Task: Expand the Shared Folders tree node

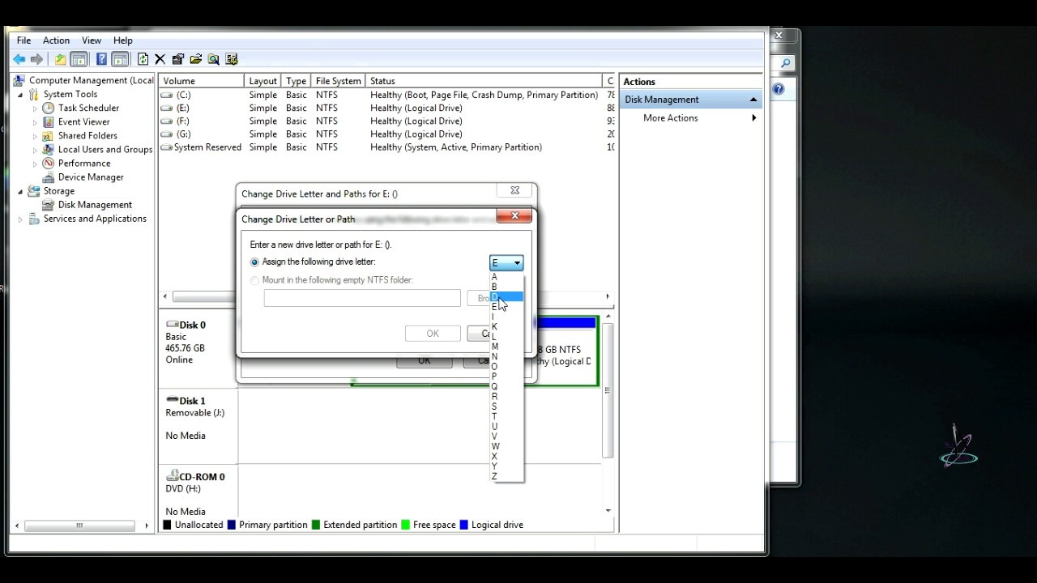Action: point(35,136)
